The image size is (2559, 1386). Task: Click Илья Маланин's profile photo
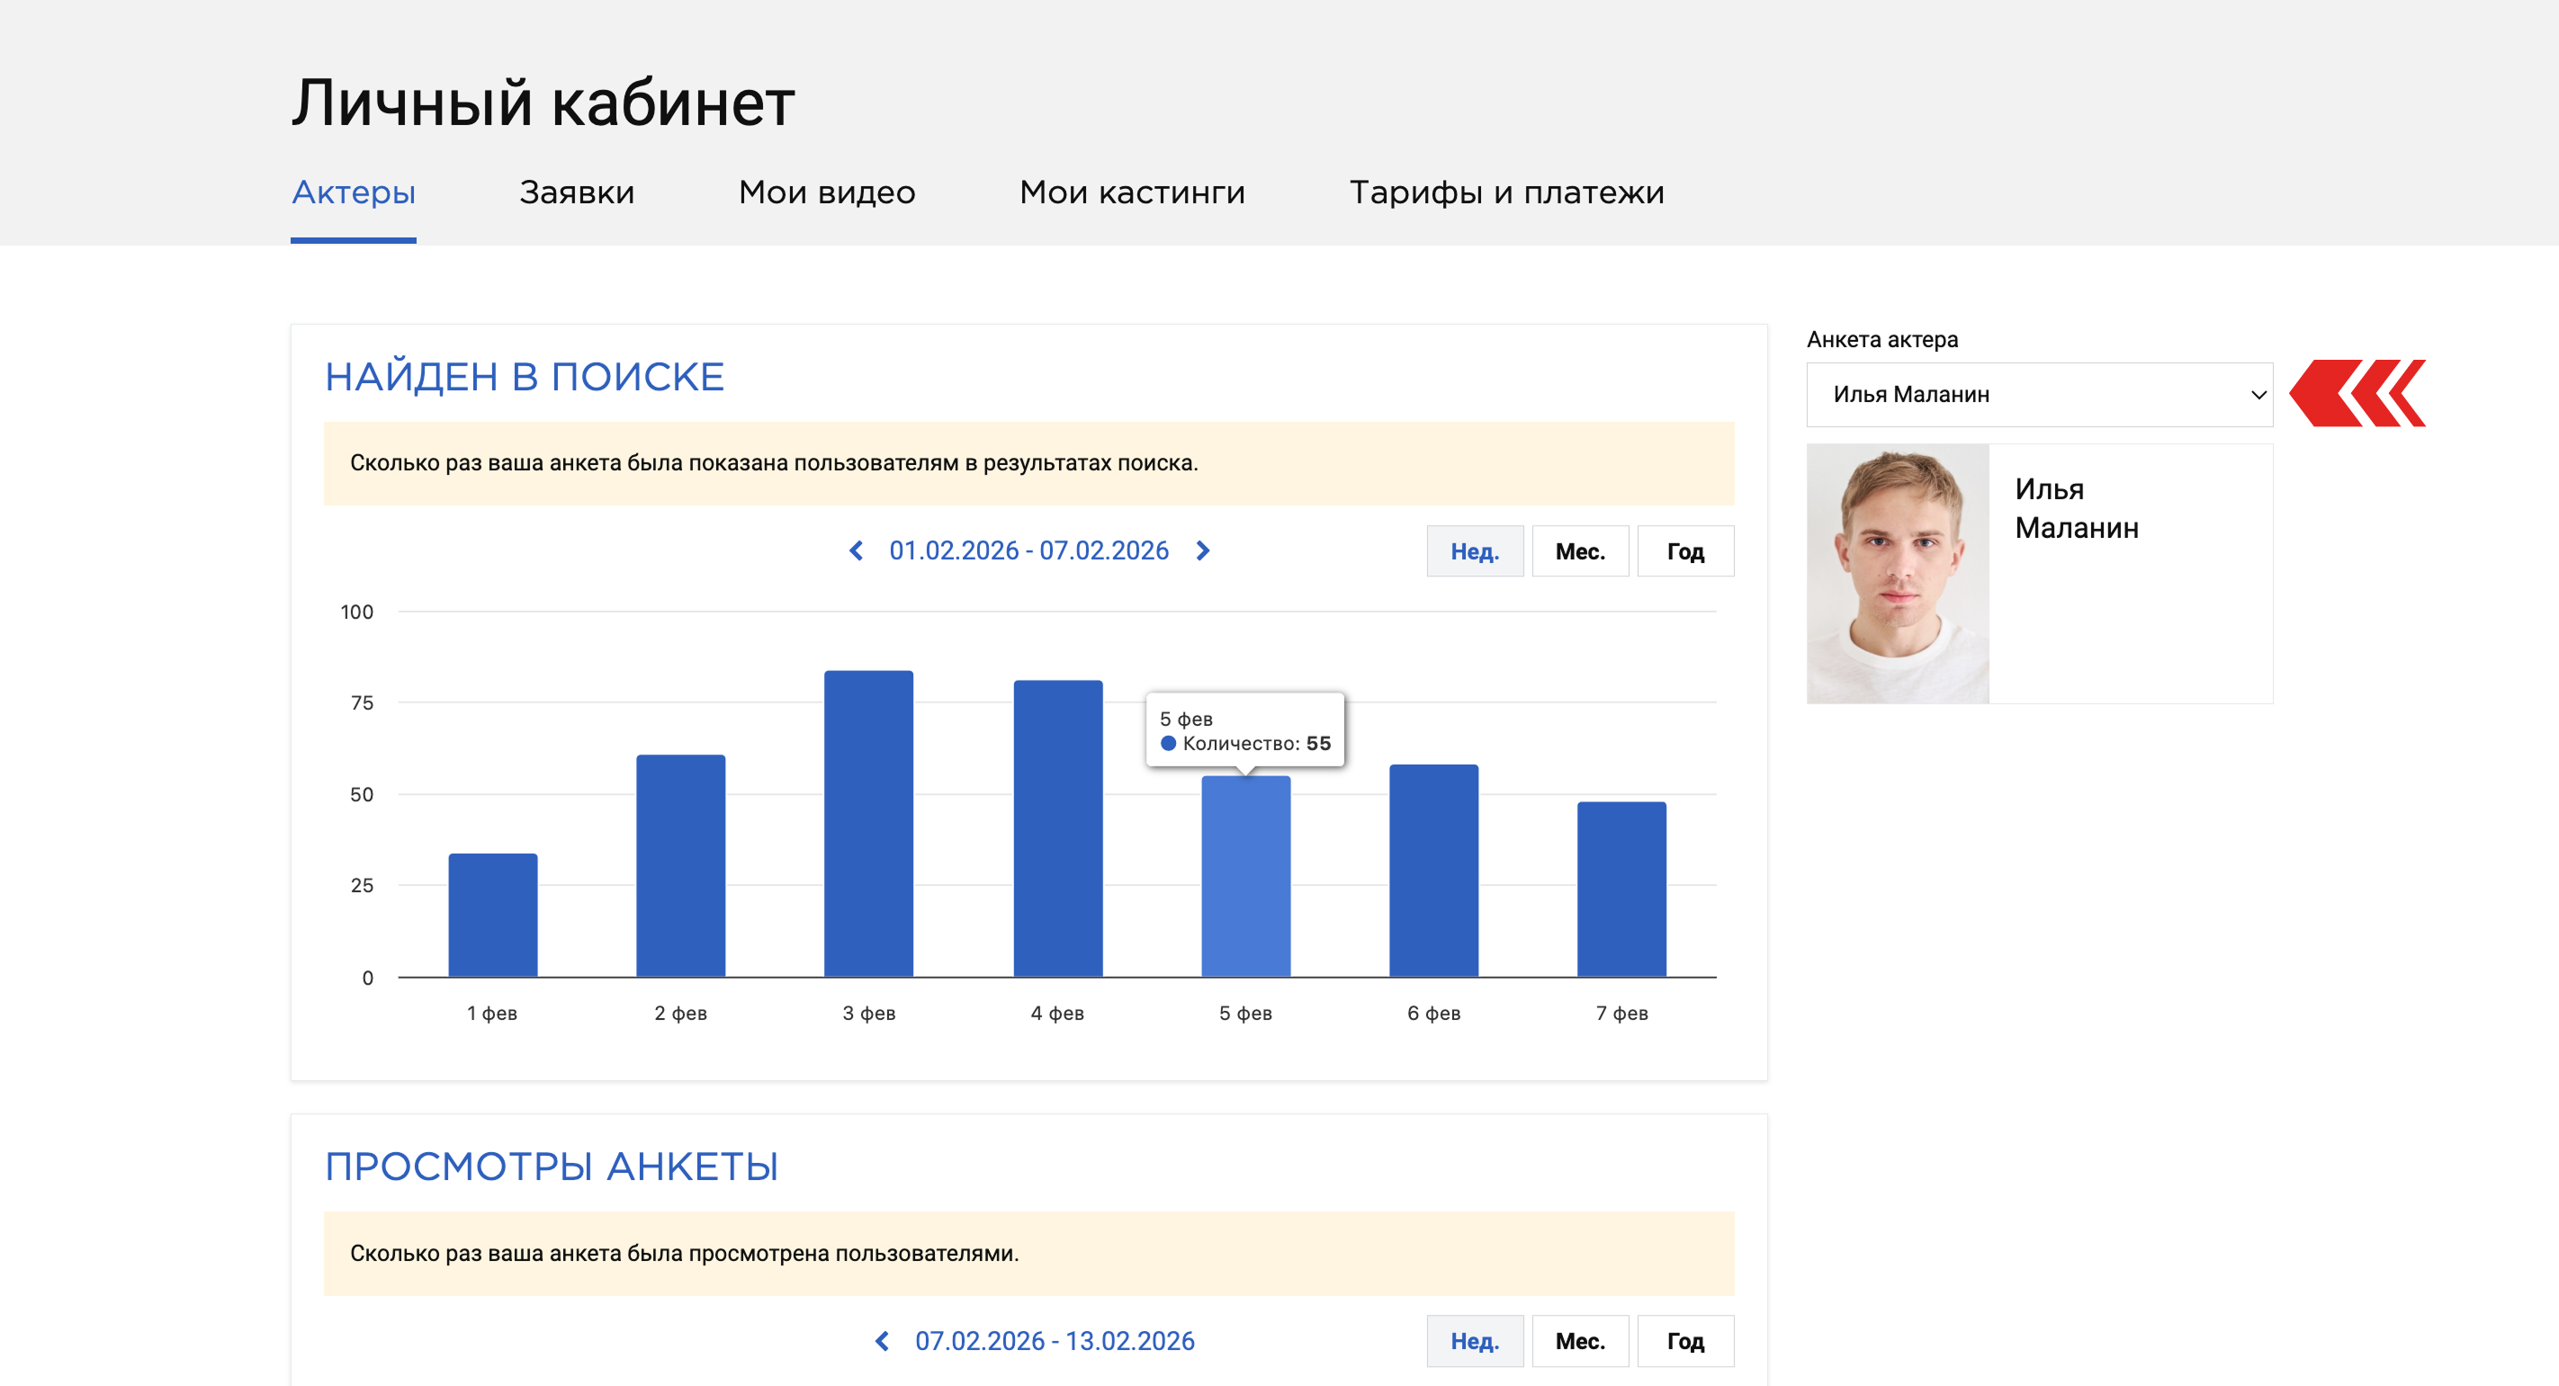[1898, 574]
